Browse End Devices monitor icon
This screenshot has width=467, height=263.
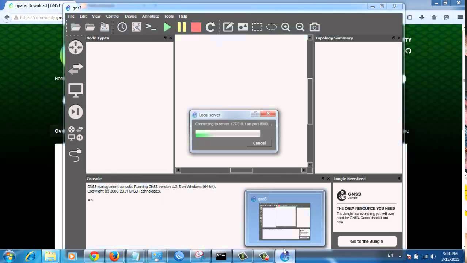[x=76, y=90]
